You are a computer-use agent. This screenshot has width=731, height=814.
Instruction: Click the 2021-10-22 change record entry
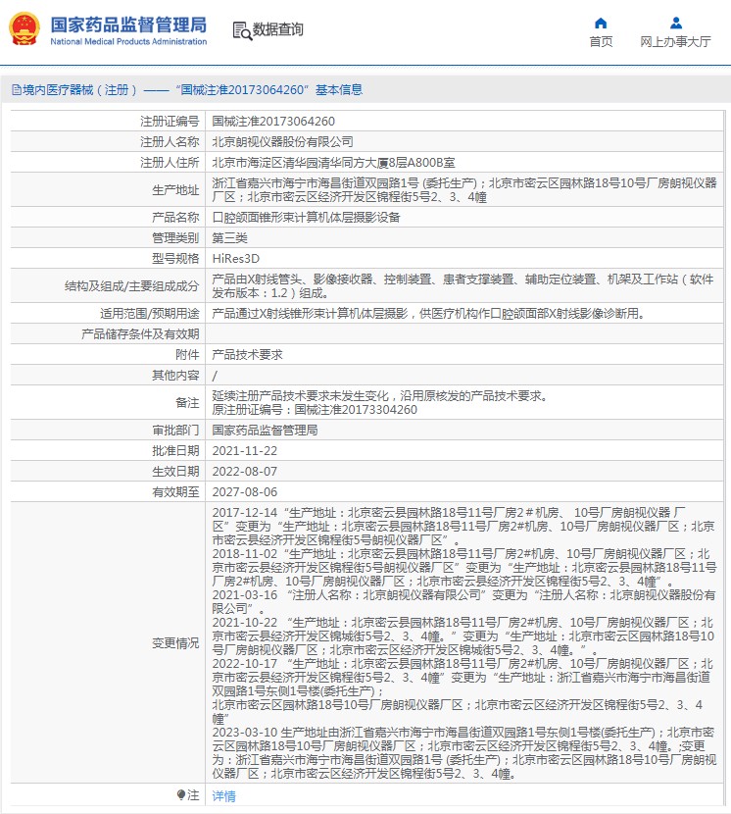[x=463, y=636]
